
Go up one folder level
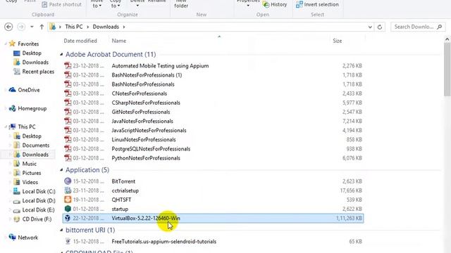pos(42,27)
